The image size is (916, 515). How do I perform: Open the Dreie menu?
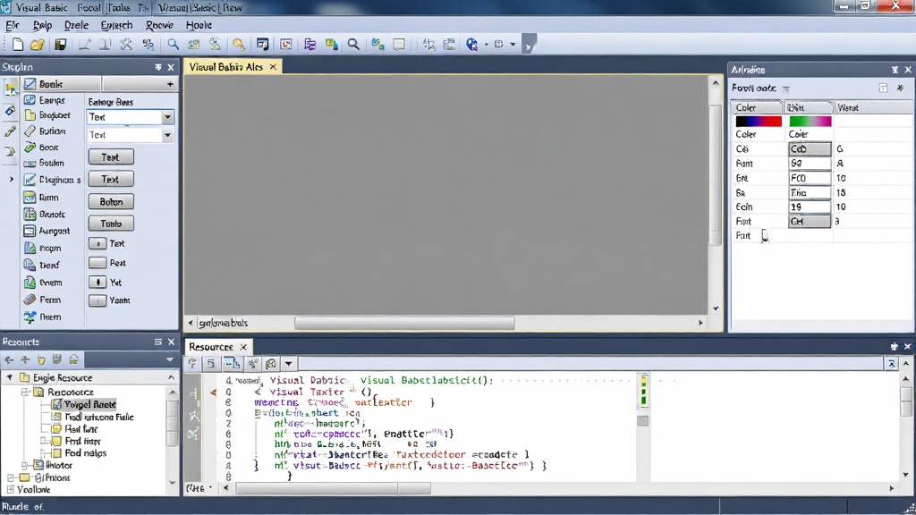tap(76, 25)
